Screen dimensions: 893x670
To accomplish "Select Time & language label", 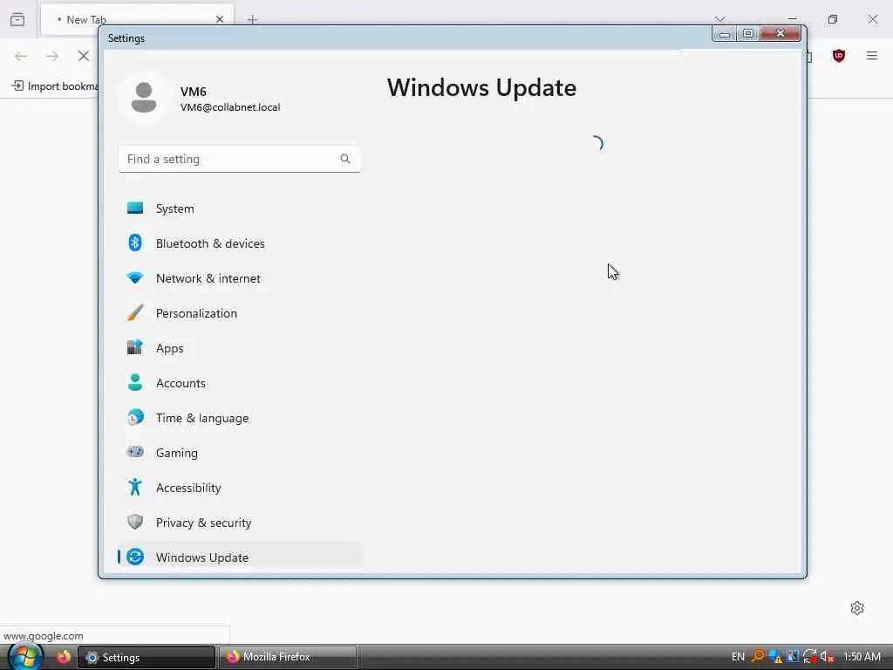I will pyautogui.click(x=202, y=418).
